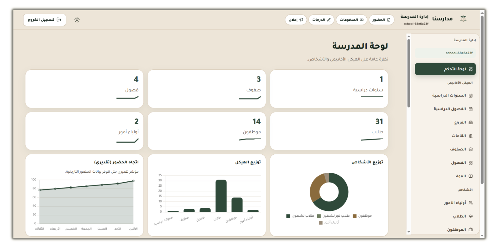Open the الحضور attendance shortcut
Screen dimensions: 496x248
[382, 20]
